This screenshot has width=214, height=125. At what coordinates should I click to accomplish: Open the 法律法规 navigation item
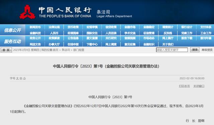[54, 27]
